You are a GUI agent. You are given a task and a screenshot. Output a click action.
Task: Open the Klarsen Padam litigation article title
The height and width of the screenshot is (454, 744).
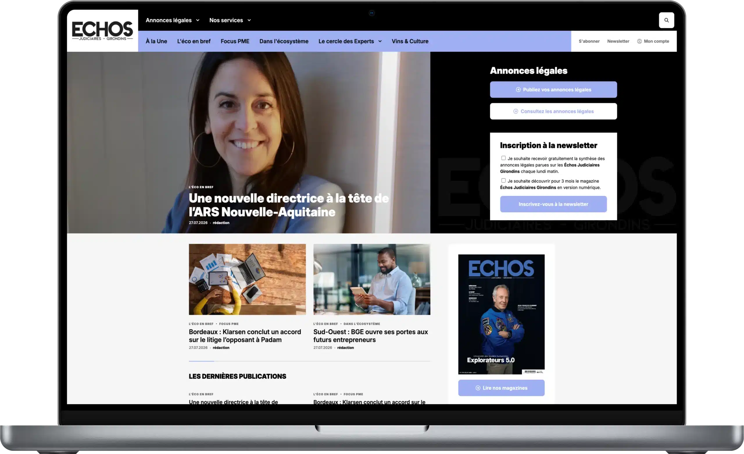pyautogui.click(x=245, y=336)
